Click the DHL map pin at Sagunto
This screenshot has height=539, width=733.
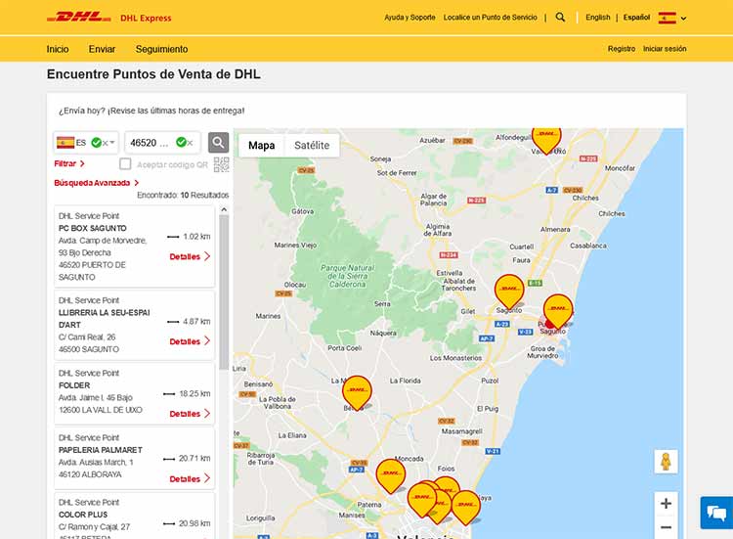(509, 292)
